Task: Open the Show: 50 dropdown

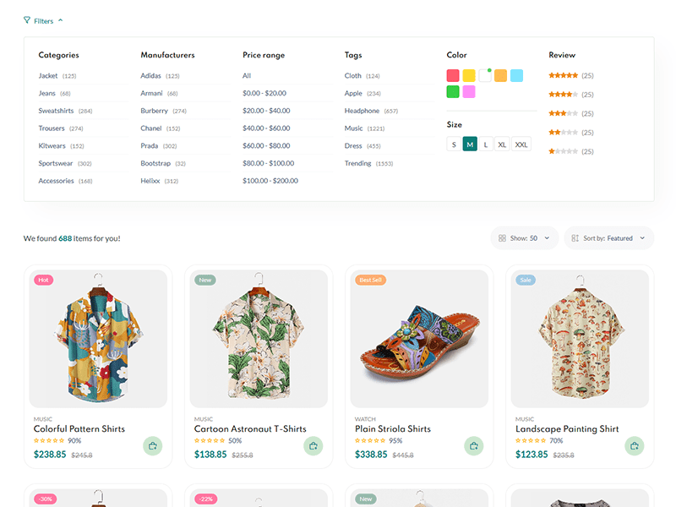Action: [525, 238]
